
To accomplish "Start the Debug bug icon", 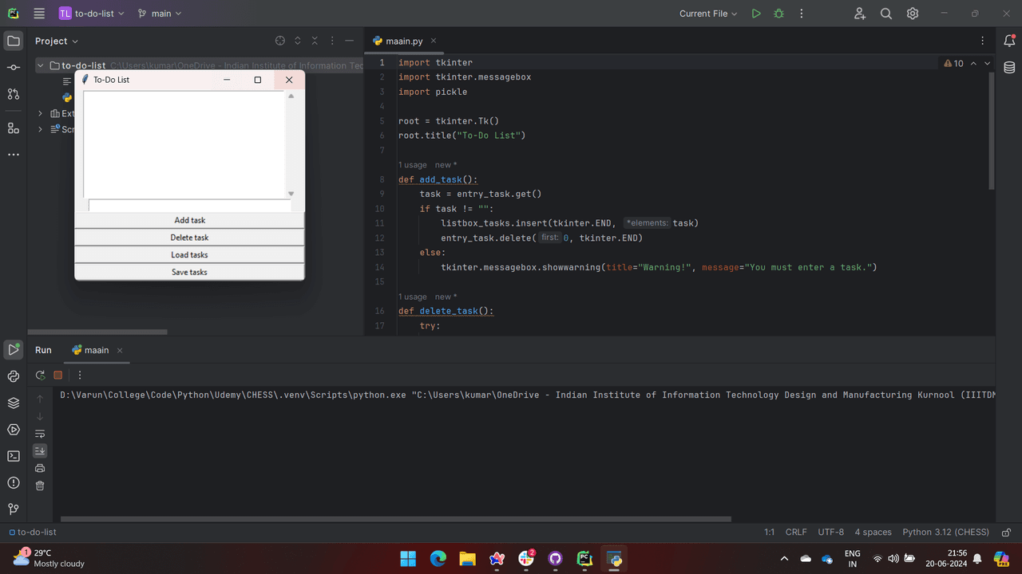I will [x=779, y=14].
